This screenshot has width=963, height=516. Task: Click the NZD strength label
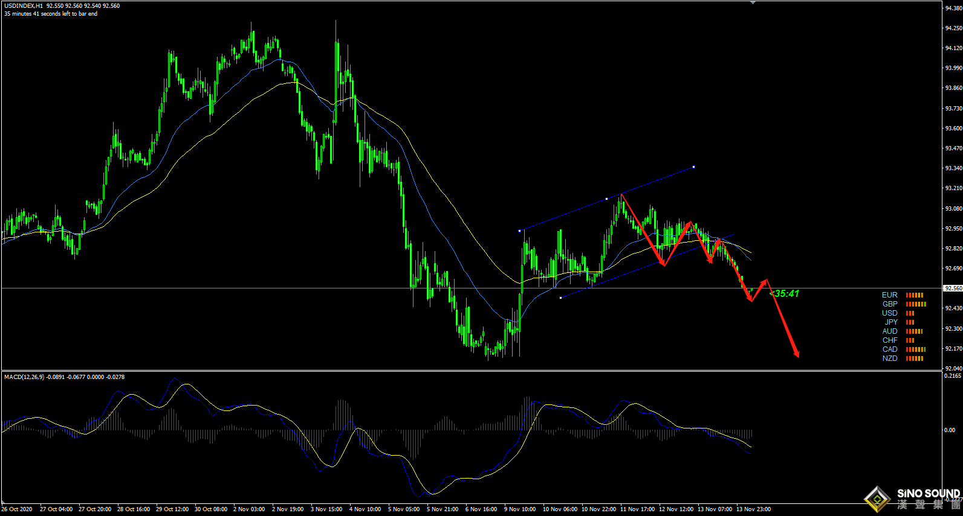(890, 358)
